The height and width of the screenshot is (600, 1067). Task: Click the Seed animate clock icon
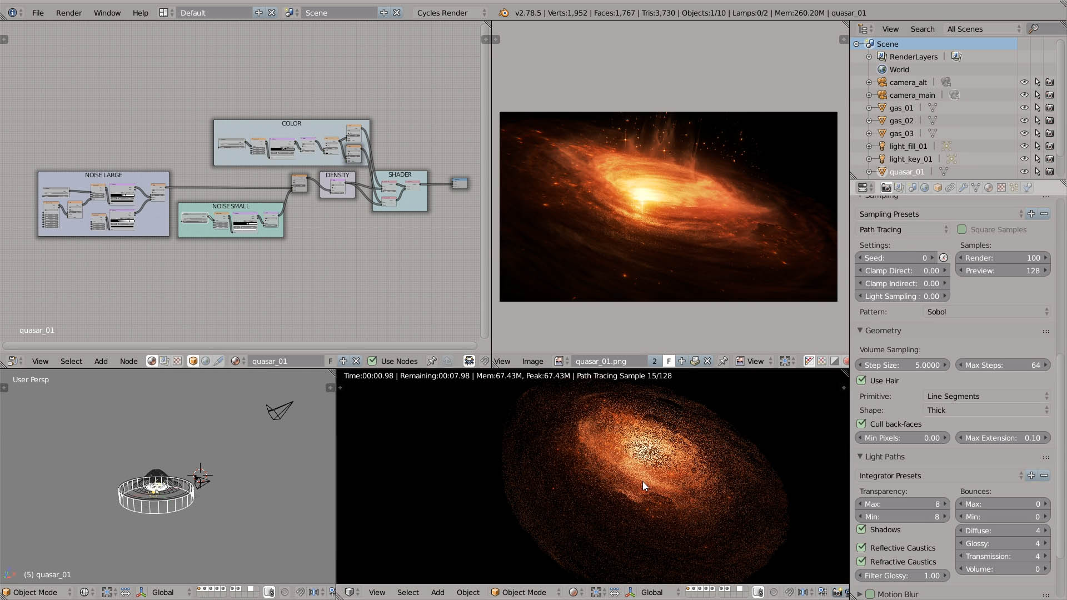944,258
